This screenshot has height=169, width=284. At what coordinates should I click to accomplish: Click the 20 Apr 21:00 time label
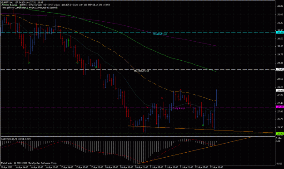[142, 167]
